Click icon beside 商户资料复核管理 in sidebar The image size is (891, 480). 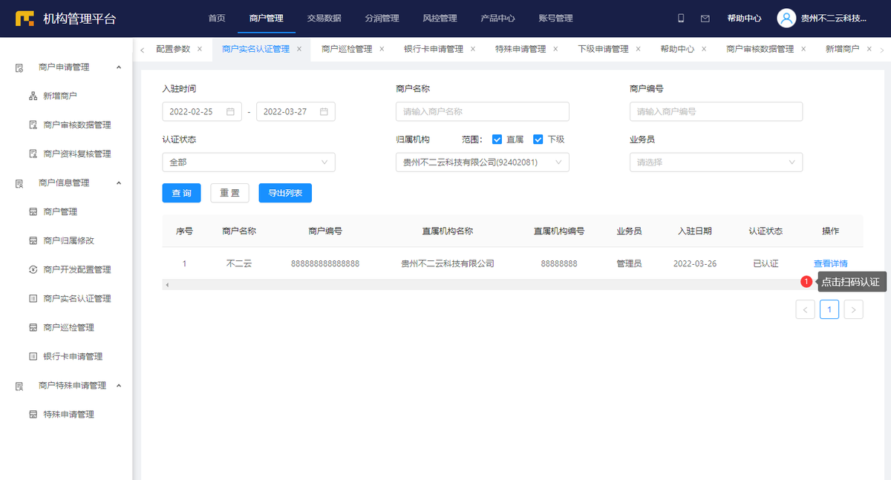[x=33, y=154]
